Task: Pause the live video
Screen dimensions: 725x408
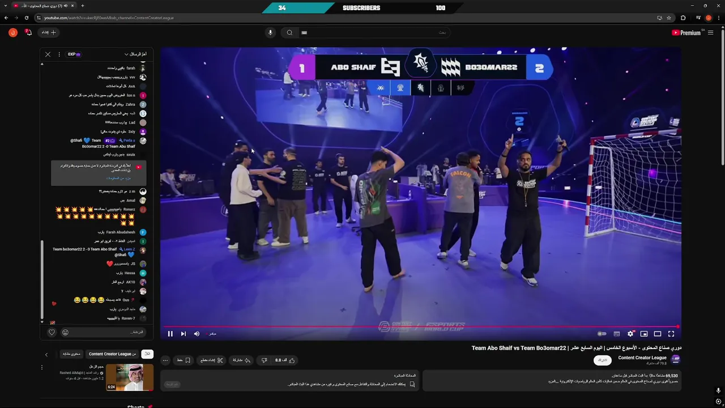Action: pos(170,334)
